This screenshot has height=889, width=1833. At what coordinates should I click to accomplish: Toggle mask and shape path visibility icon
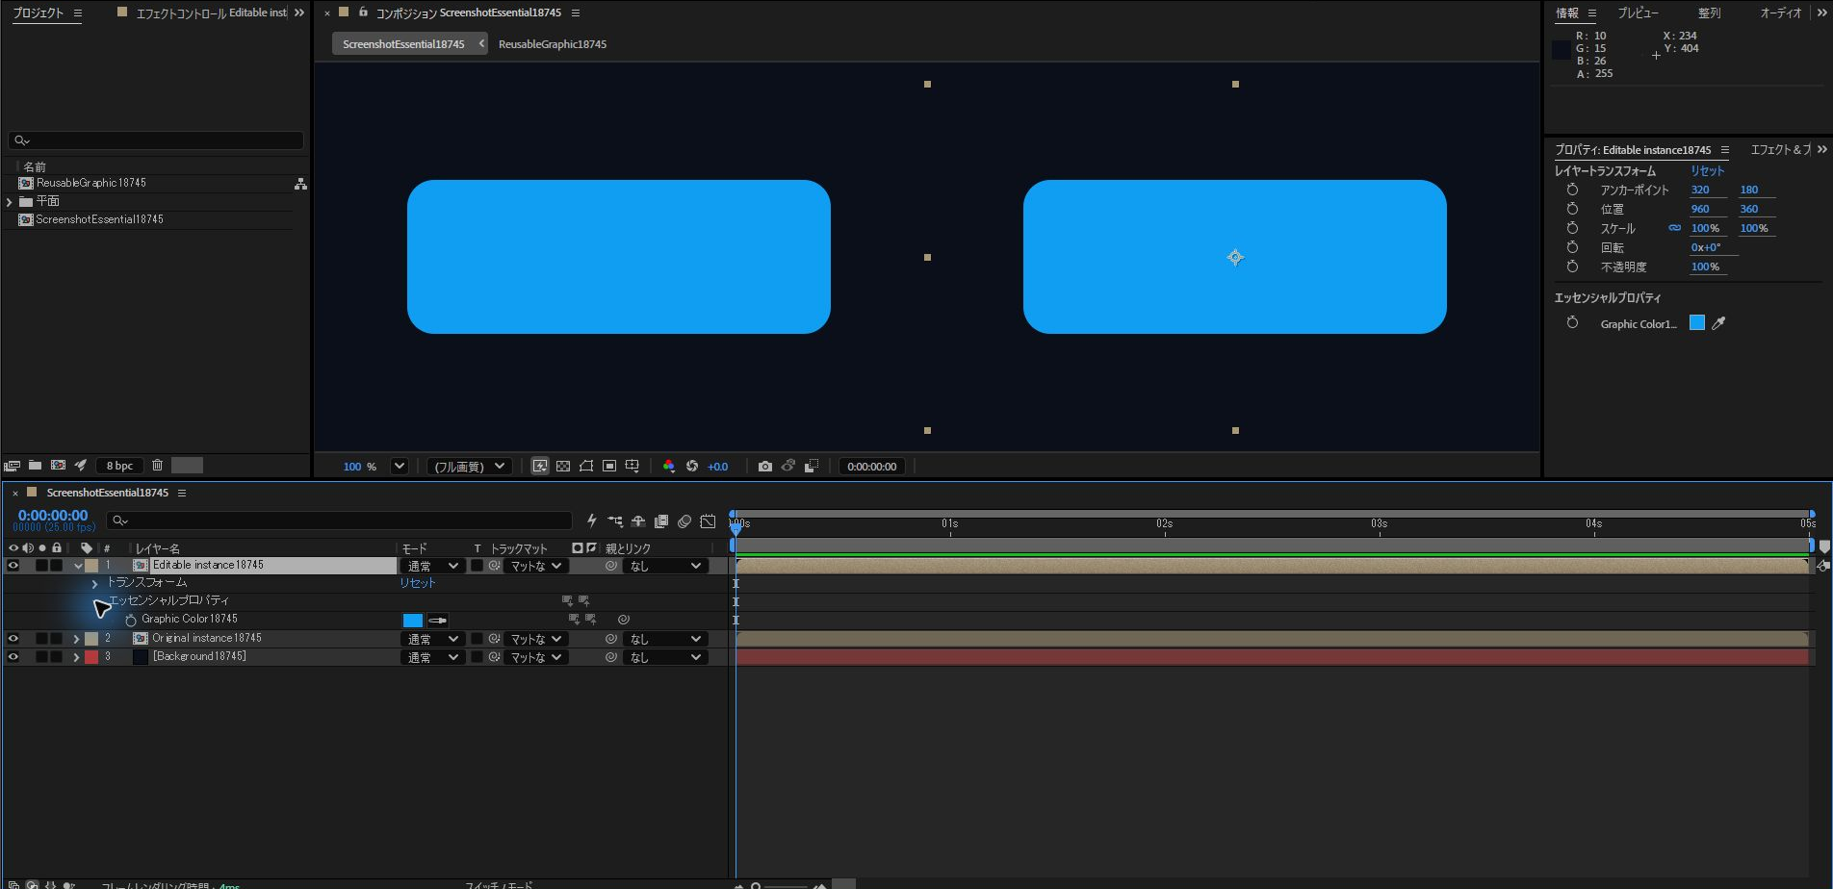pos(586,467)
